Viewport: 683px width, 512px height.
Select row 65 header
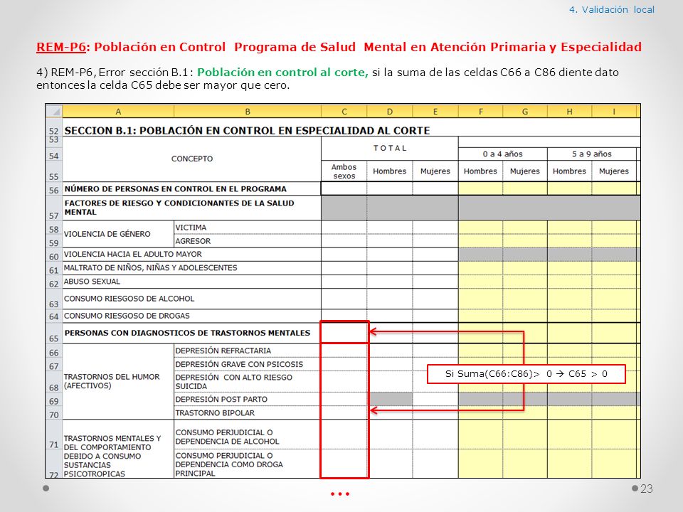54,334
